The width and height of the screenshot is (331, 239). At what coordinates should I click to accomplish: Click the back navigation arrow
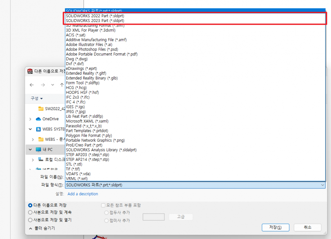[32, 85]
